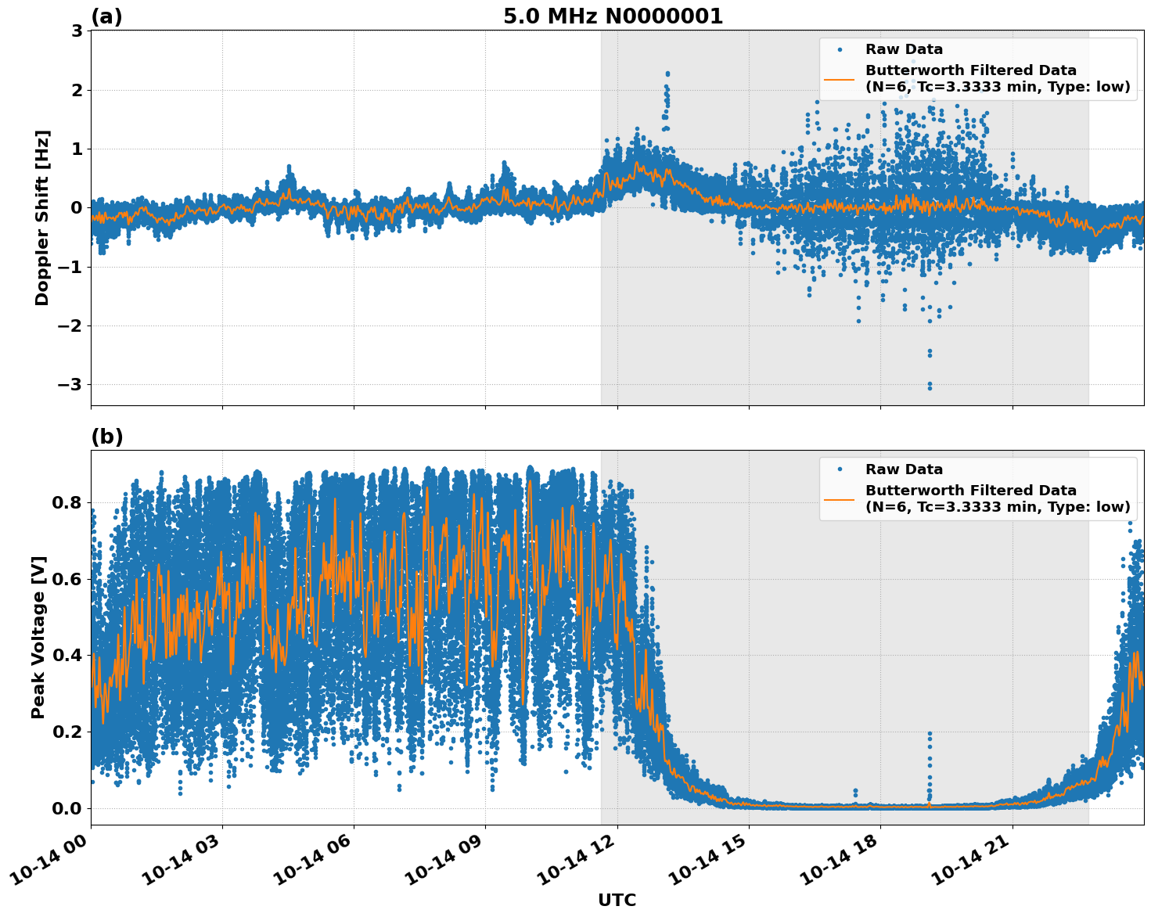Image resolution: width=1151 pixels, height=917 pixels.
Task: Click the blue Raw Data marker in top legend
Action: [840, 49]
